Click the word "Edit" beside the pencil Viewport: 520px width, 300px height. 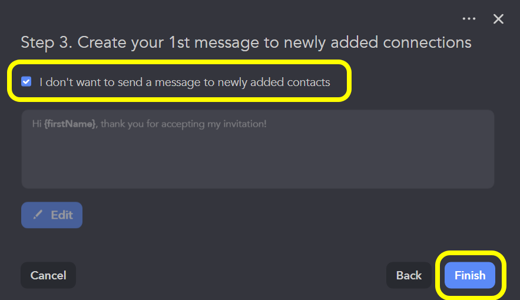tap(62, 215)
